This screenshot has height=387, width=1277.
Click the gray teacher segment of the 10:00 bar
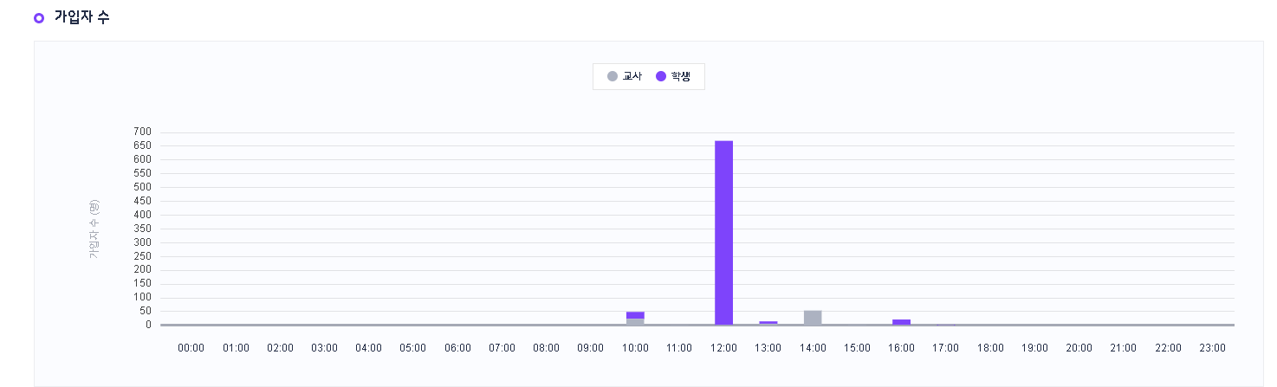pyautogui.click(x=635, y=321)
